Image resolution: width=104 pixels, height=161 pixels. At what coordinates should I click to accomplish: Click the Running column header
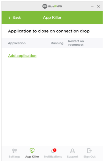click(x=57, y=43)
